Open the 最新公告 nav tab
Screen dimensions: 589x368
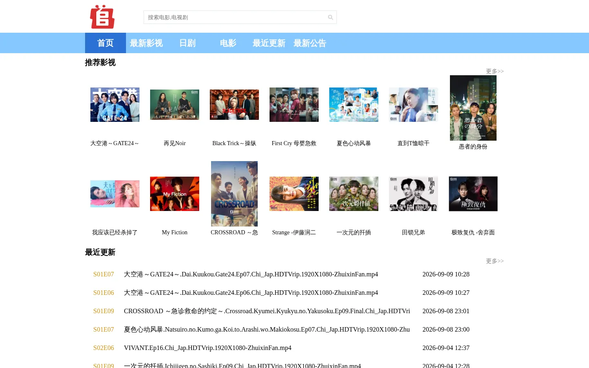(x=310, y=43)
